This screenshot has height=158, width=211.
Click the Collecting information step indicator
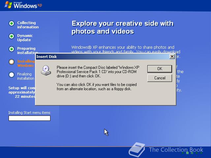coord(12,23)
